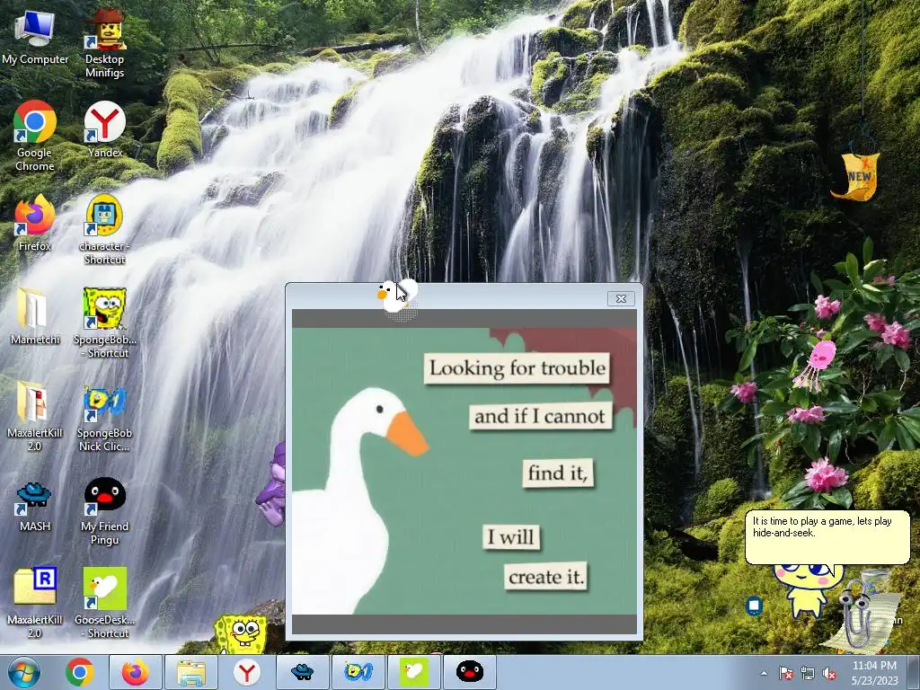Select the character - Shortcut icon
The height and width of the screenshot is (690, 920).
coord(104,229)
